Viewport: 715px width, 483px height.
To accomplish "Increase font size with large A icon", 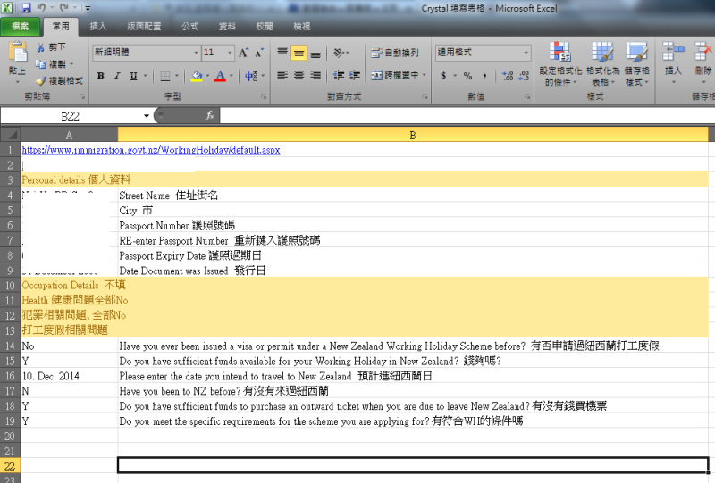I will coord(243,53).
